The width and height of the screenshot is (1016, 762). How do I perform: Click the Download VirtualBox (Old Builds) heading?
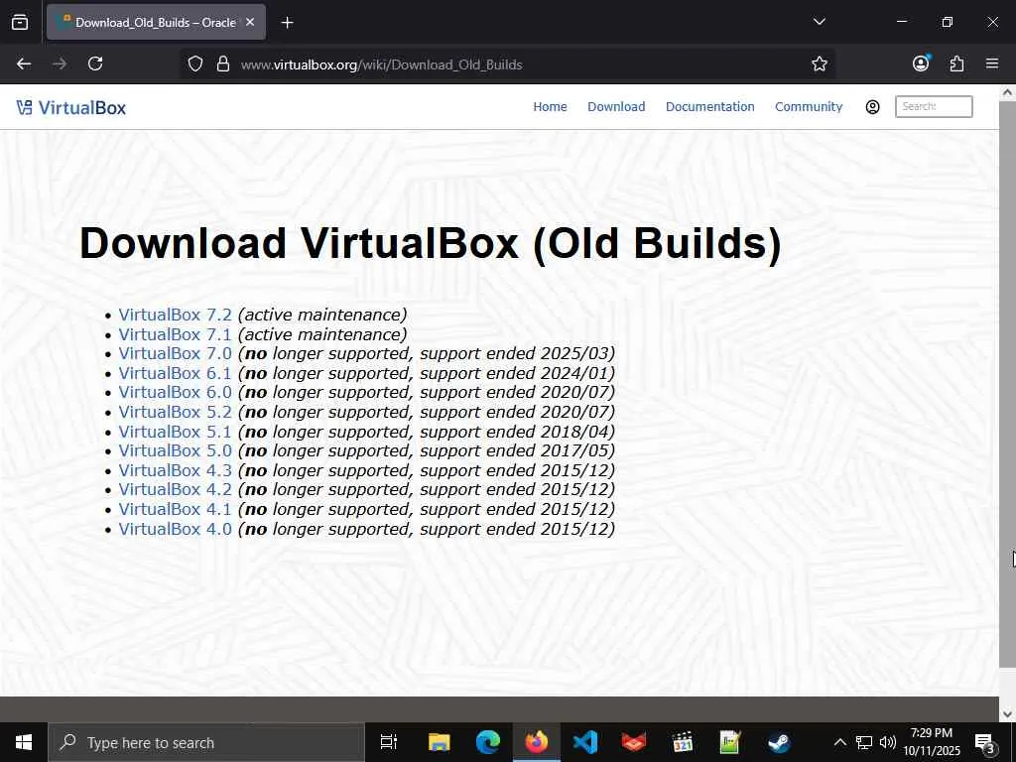point(431,244)
